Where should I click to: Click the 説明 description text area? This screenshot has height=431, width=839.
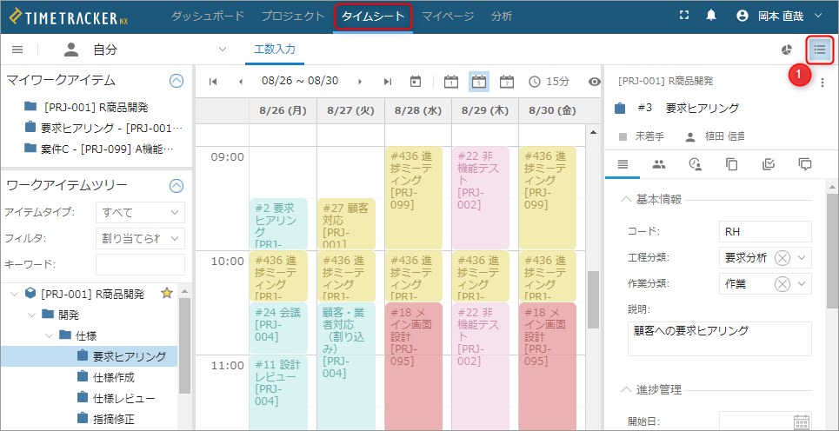720,339
